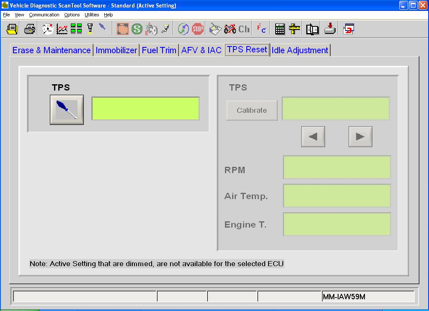Open the calculator icon in toolbar
This screenshot has height=311, width=429.
(280, 29)
